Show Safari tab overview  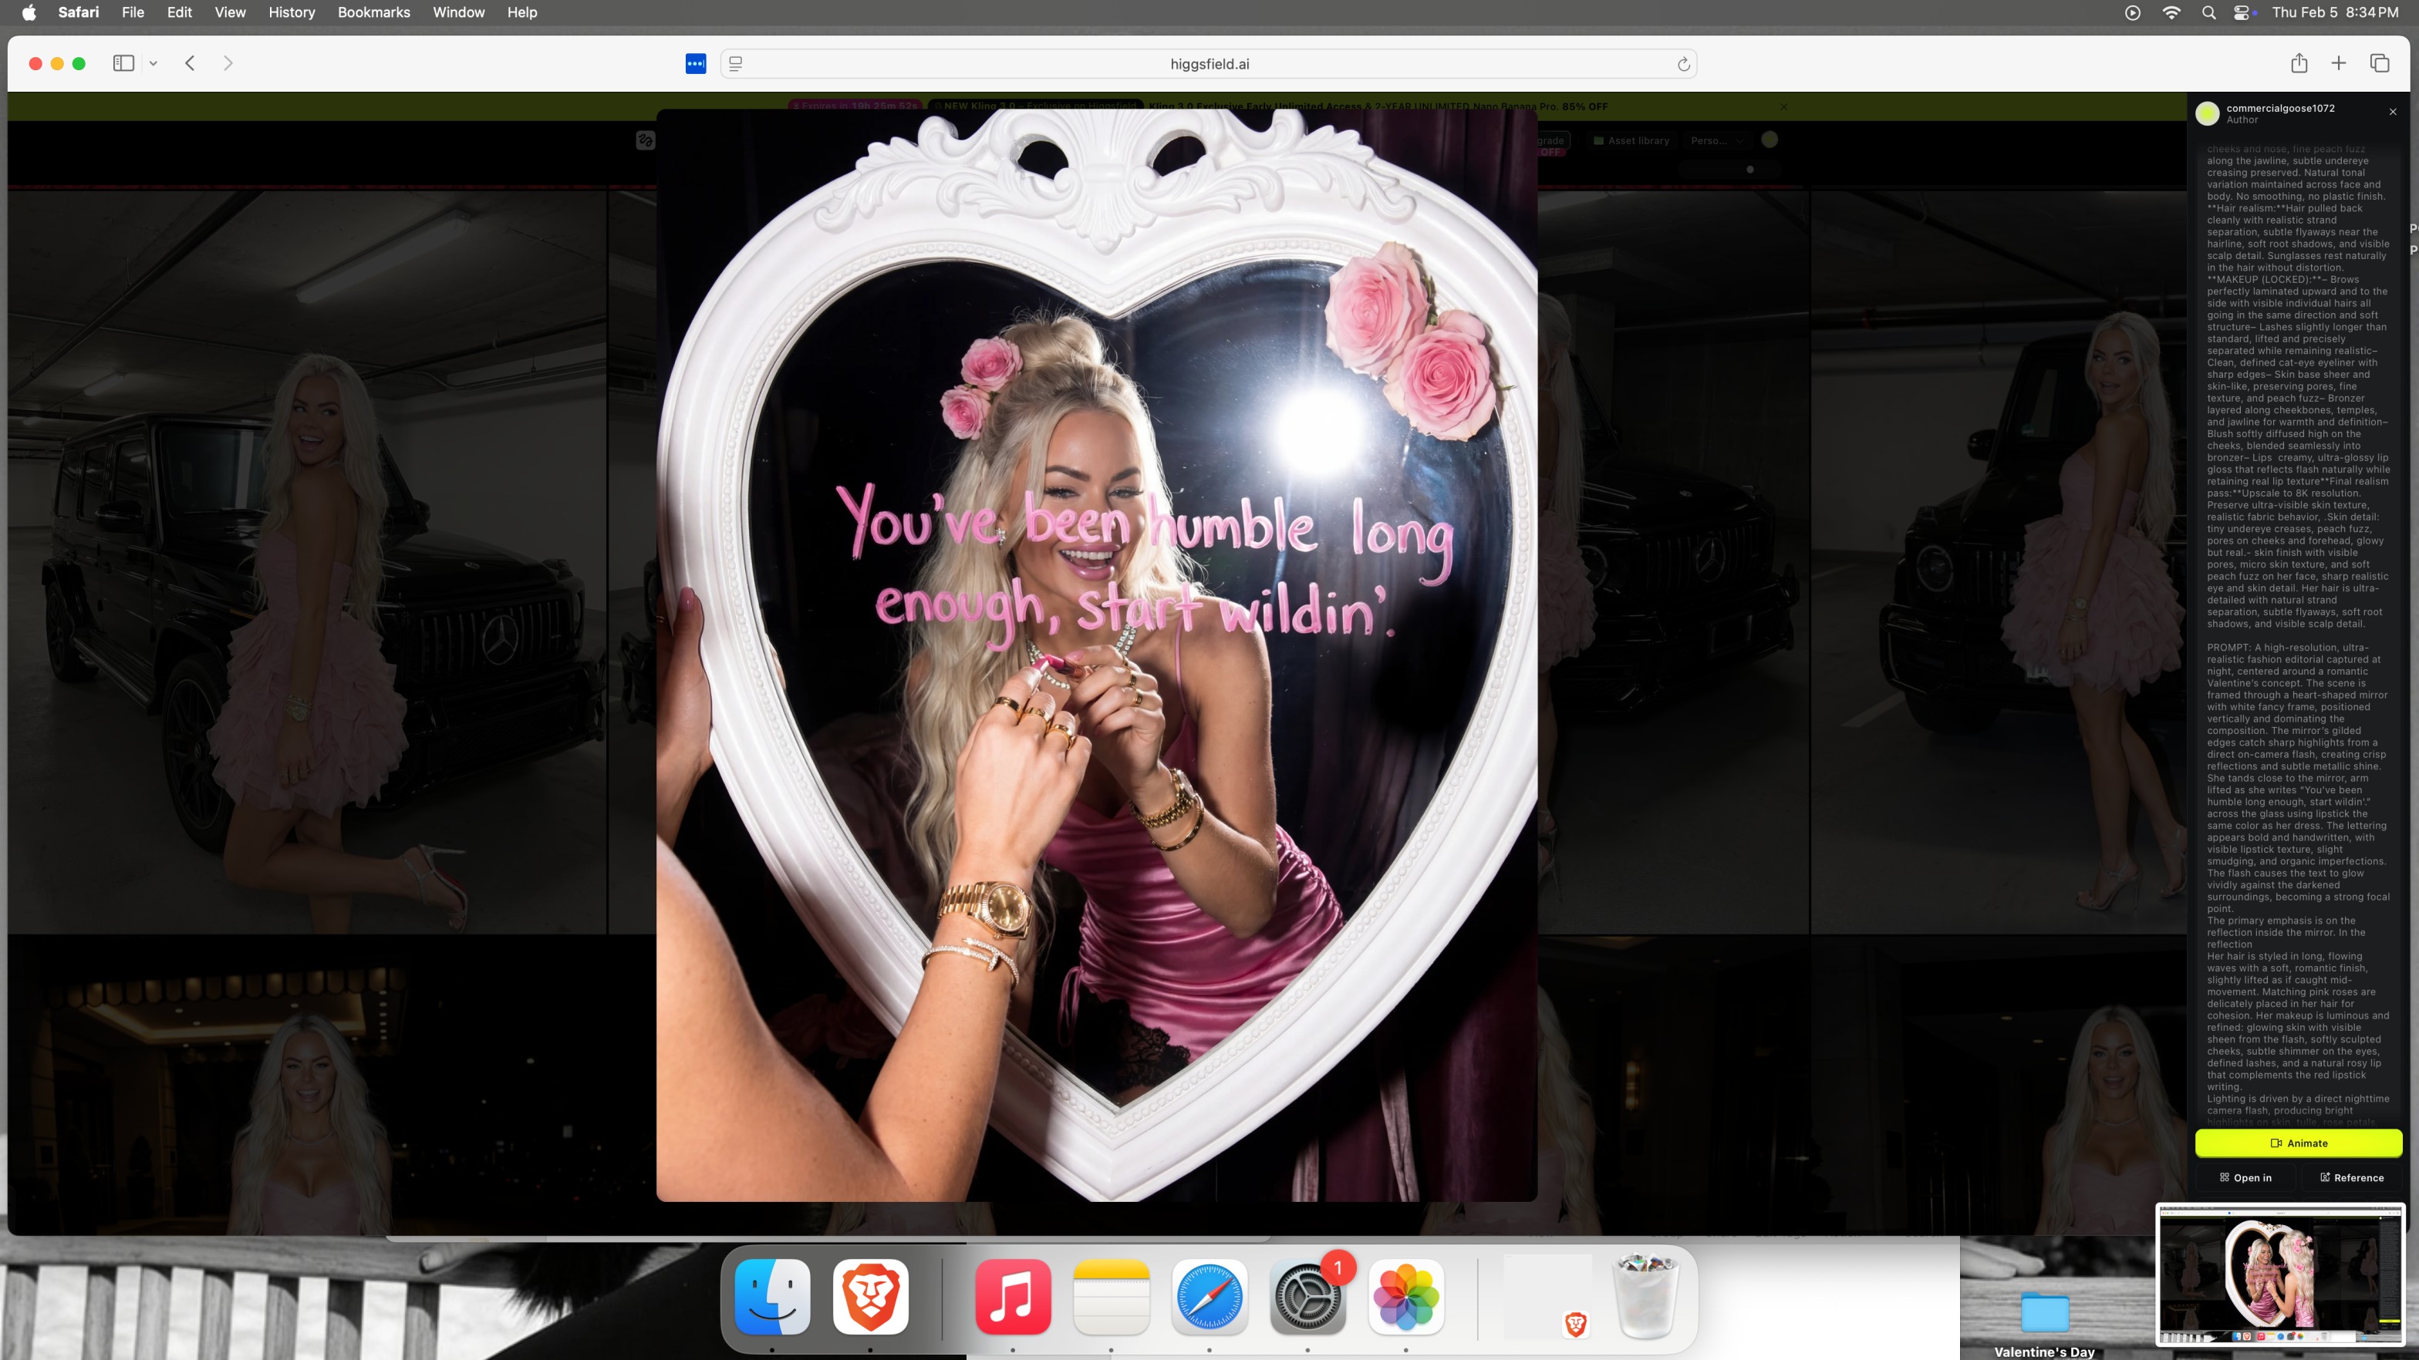point(2380,63)
